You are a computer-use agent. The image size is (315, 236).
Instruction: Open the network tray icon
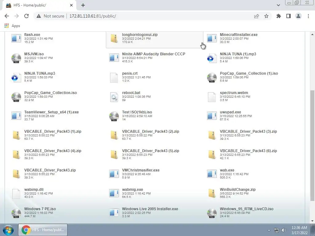(277, 230)
